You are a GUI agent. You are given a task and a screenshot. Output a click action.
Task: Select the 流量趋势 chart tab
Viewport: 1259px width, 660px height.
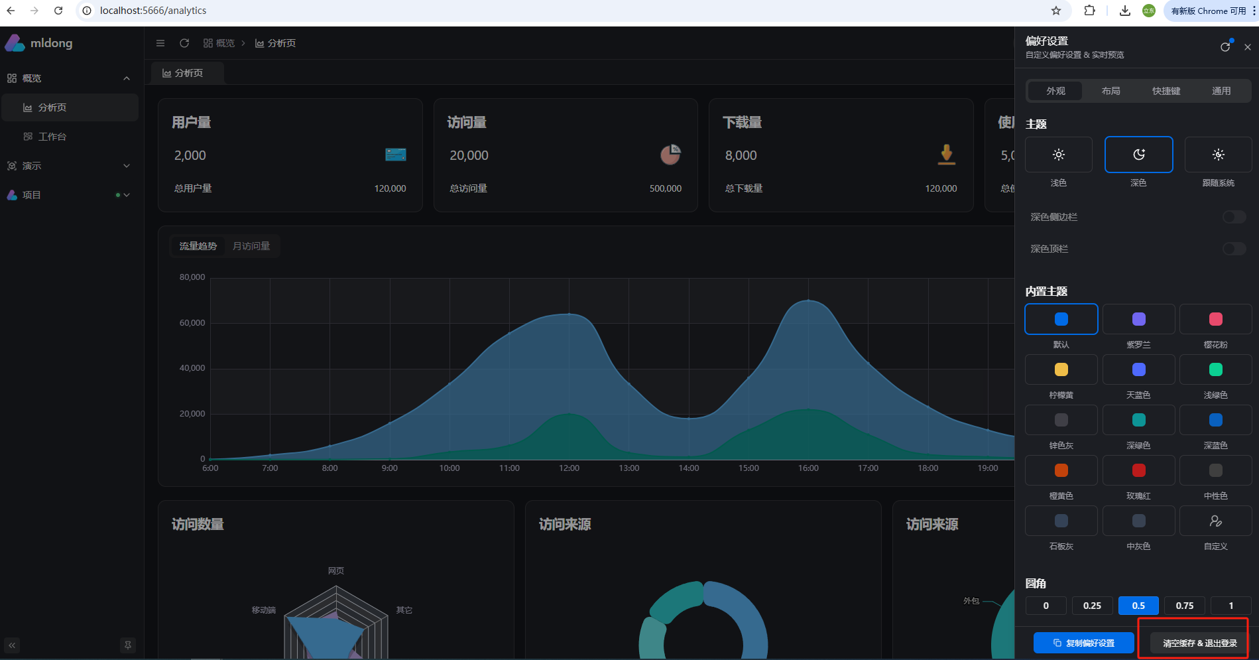(198, 246)
